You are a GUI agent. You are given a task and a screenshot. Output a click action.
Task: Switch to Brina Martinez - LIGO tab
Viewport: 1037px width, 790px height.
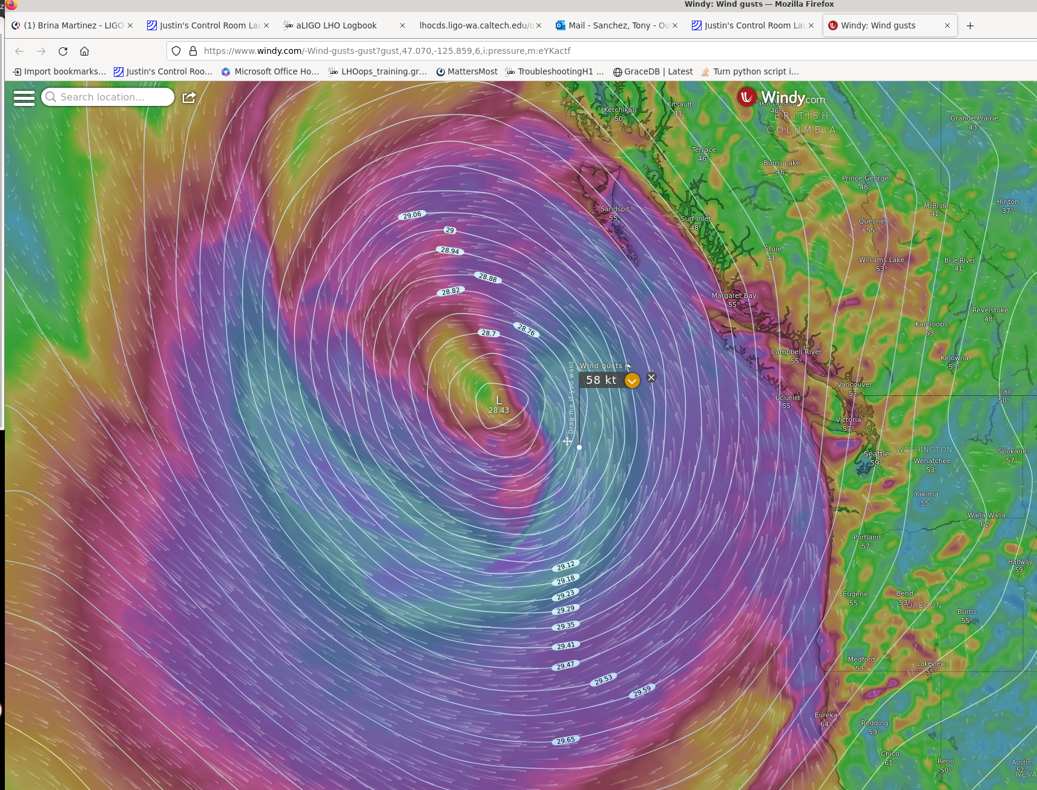tap(71, 25)
